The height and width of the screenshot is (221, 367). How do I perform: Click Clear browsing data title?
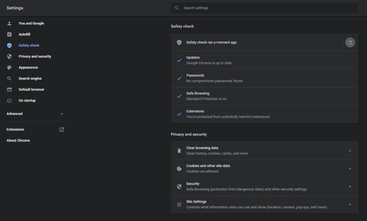pyautogui.click(x=202, y=148)
